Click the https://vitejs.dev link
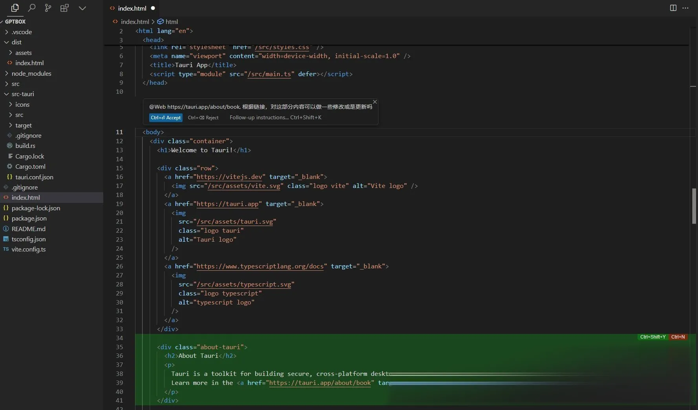The height and width of the screenshot is (410, 698). 229,177
